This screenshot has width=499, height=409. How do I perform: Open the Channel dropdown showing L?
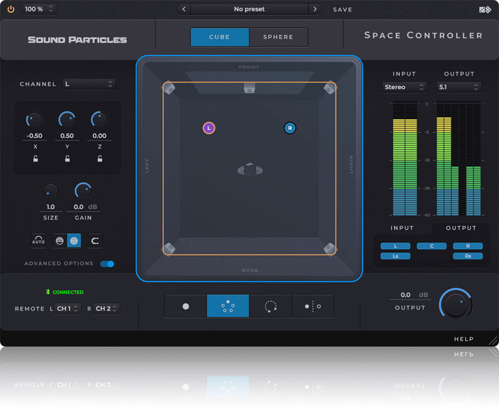pyautogui.click(x=89, y=84)
